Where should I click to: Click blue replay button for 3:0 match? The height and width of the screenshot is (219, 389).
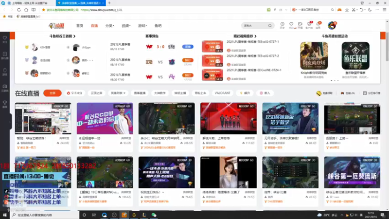pos(188,47)
